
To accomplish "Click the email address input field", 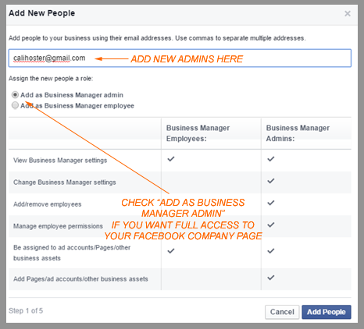I will coord(180,58).
